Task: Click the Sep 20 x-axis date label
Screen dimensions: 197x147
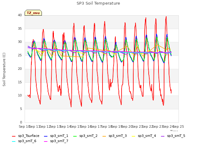Action: tap(127, 126)
